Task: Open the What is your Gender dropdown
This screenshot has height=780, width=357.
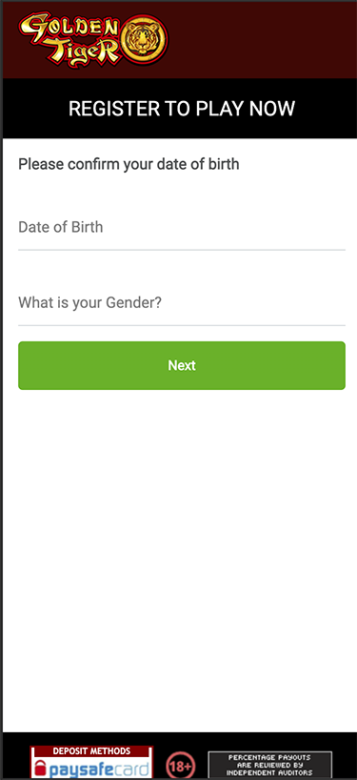Action: tap(182, 302)
